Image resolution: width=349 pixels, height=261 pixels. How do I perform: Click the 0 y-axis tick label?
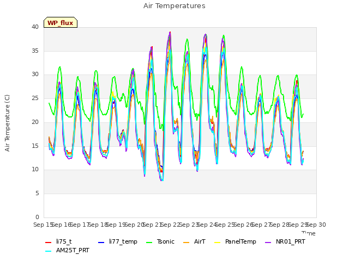[37, 217]
